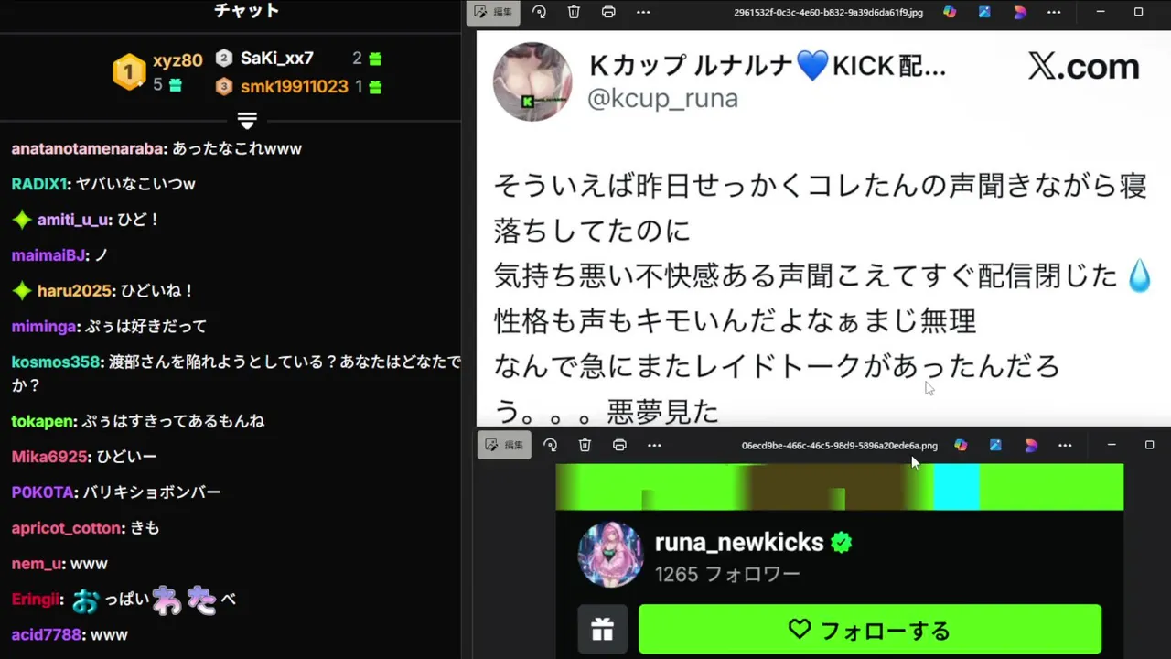Delete the bottom png image

(585, 445)
